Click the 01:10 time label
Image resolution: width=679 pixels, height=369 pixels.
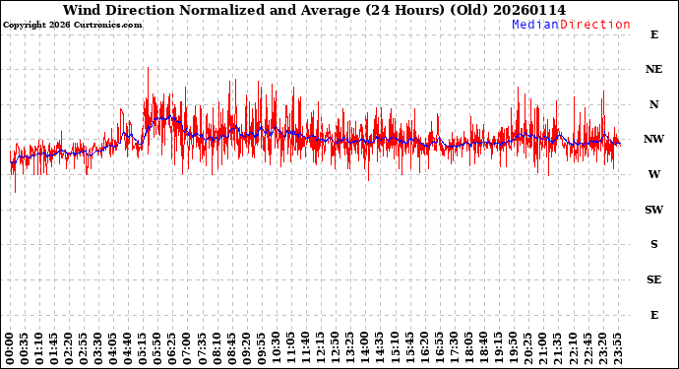39,348
